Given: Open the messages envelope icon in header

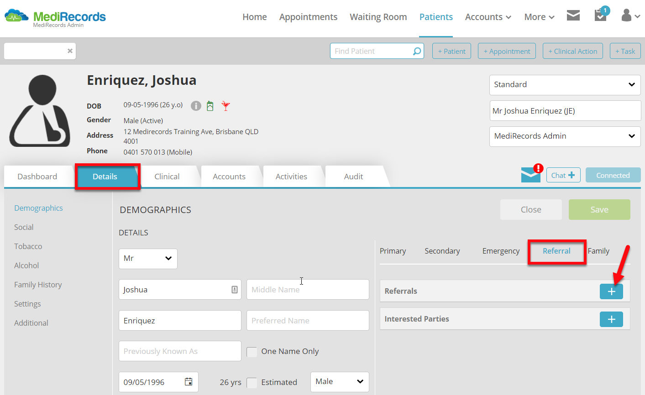Looking at the screenshot, I should coord(573,16).
